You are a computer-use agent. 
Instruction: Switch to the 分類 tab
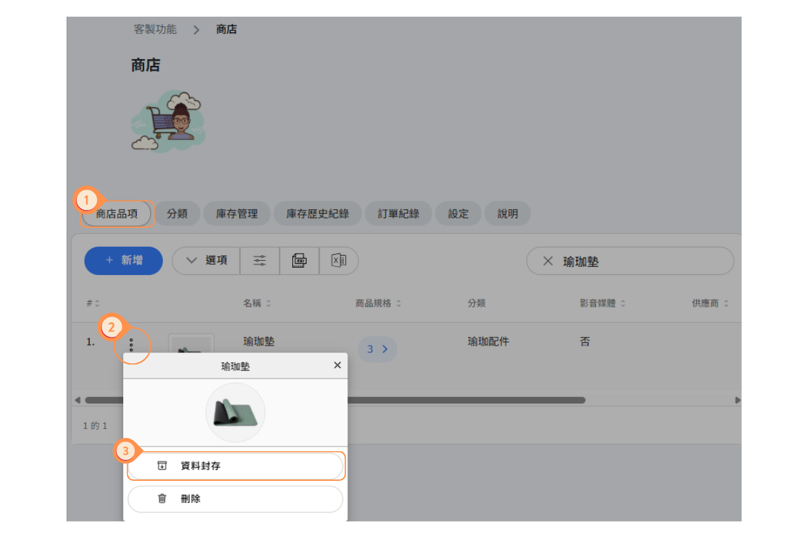tap(177, 214)
